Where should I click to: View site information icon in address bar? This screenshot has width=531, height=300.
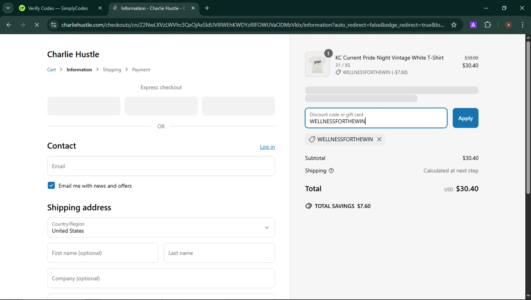click(54, 25)
